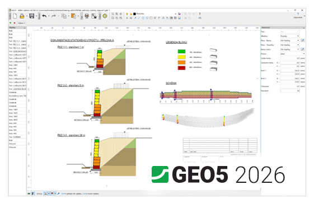Screen dimensions: 314x203
Task: Select the rectangle drawing tool icon
Action: tap(147, 18)
